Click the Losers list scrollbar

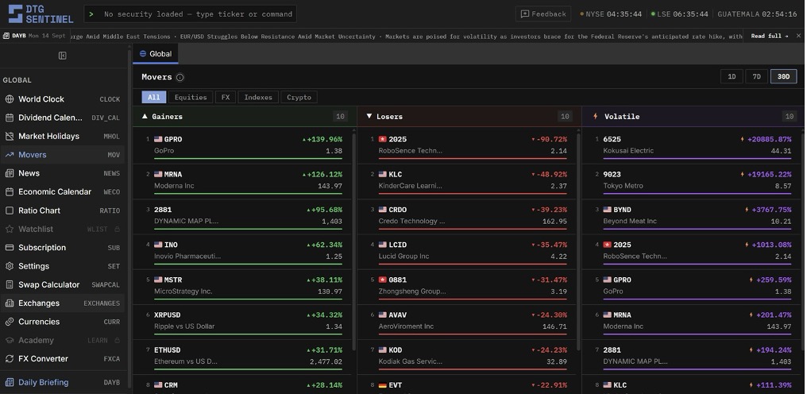(x=578, y=242)
